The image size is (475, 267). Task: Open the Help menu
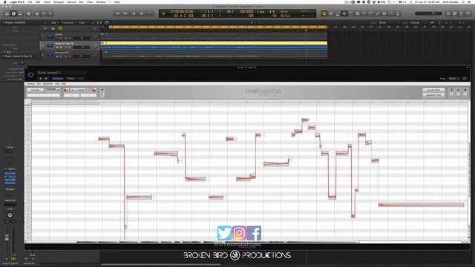point(117,1)
